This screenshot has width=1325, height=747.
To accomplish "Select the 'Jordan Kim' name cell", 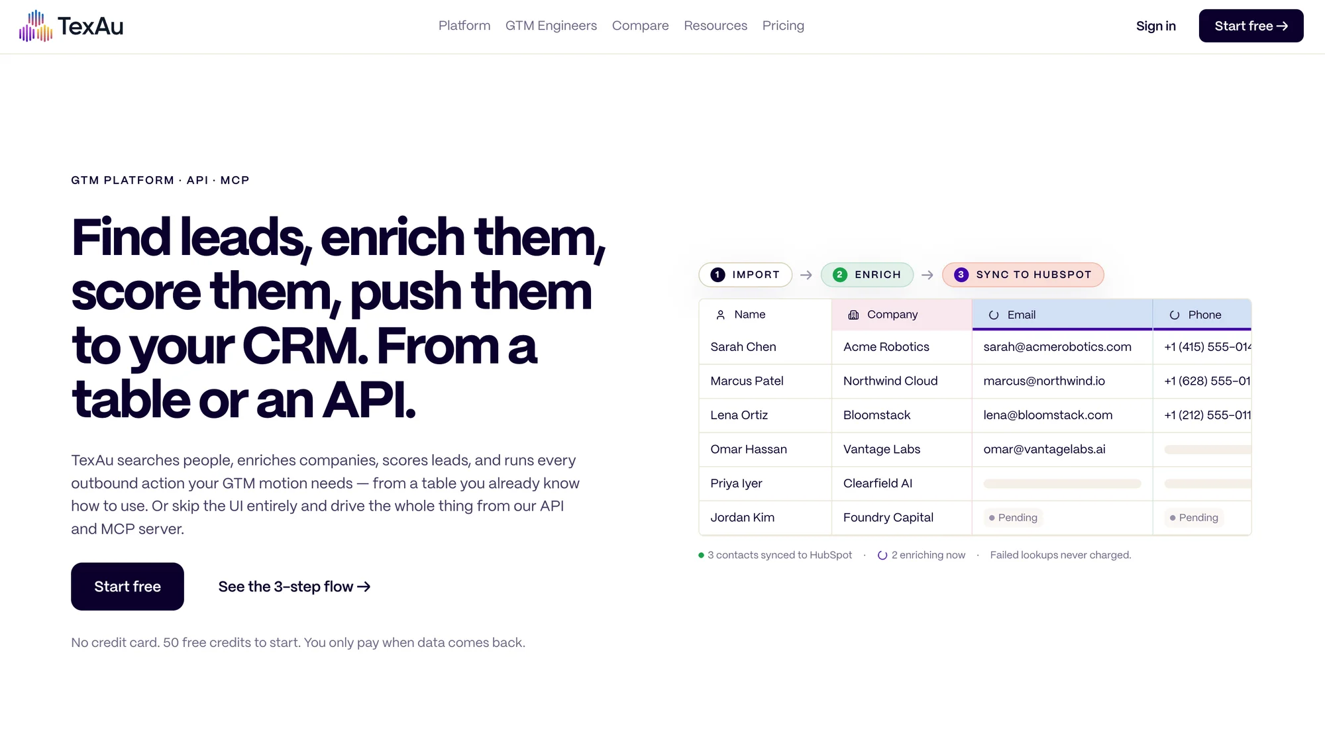I will tap(765, 518).
